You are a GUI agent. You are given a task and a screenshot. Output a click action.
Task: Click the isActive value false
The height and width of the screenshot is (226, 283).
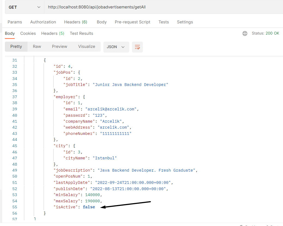point(89,207)
